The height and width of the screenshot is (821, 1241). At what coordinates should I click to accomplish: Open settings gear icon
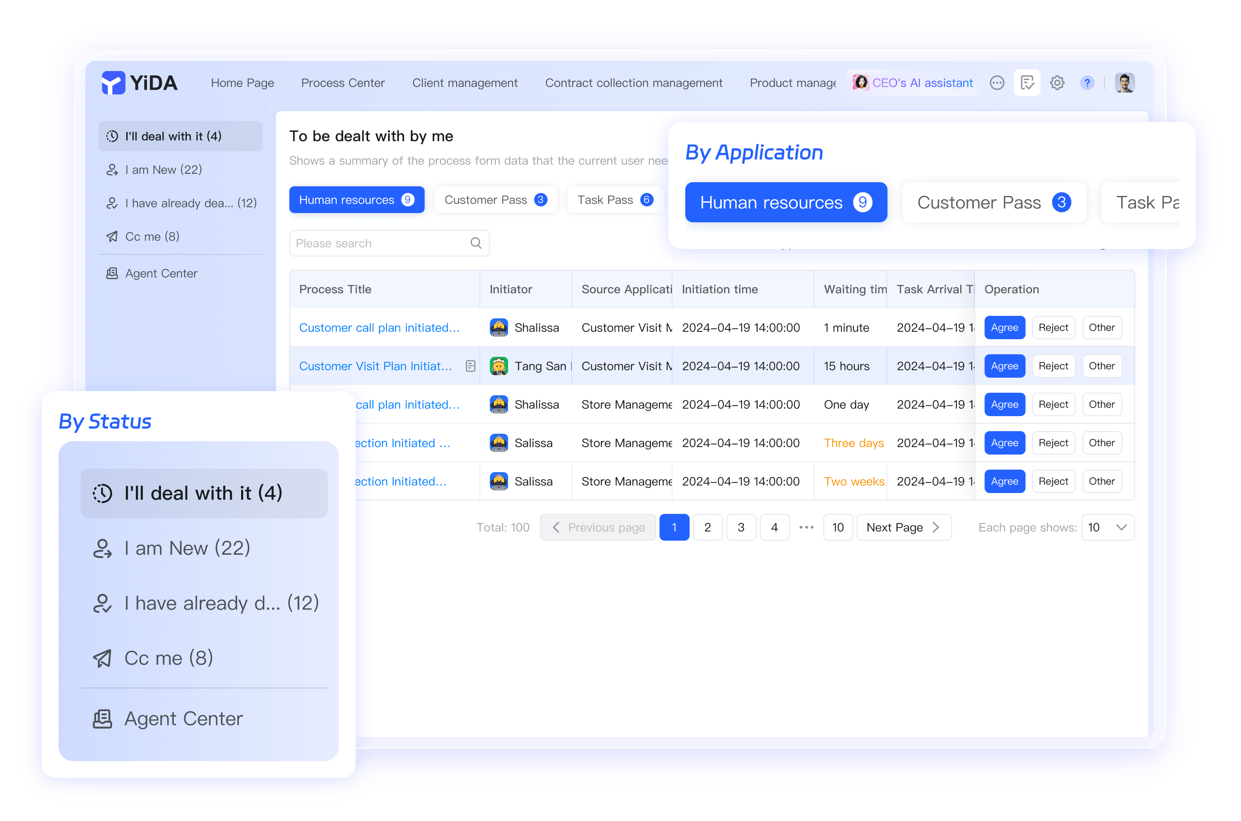1057,83
